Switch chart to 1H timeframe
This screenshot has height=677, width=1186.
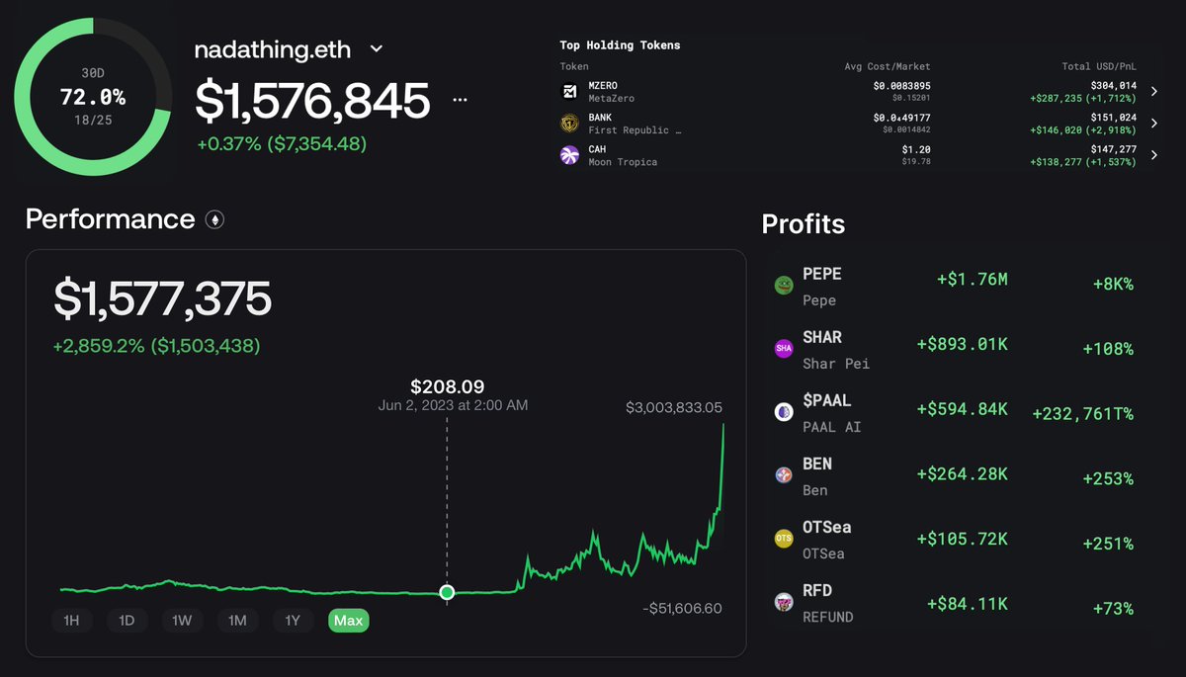[x=72, y=623]
